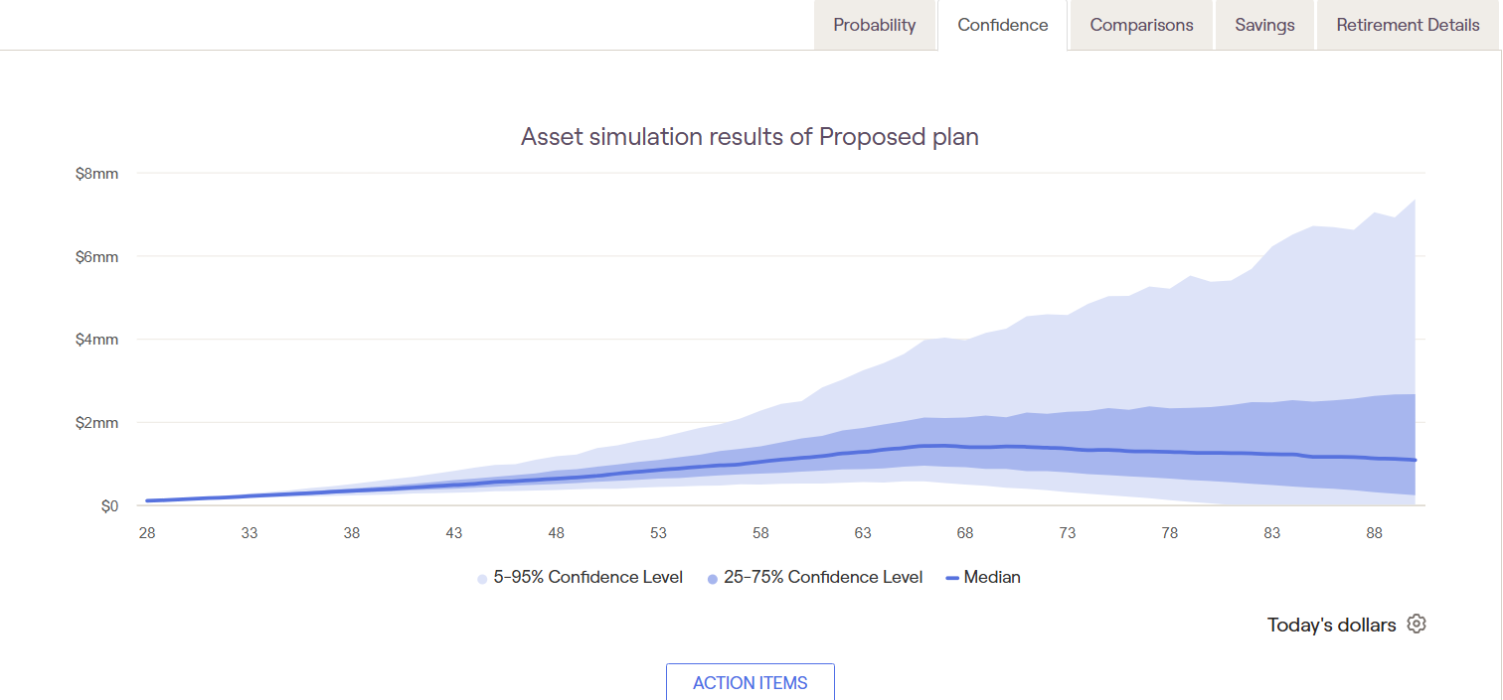The height and width of the screenshot is (700, 1503).
Task: Click the $8mm y-axis label
Action: click(96, 174)
